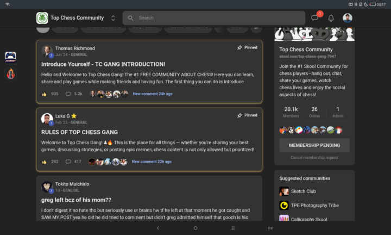Image resolution: width=391 pixels, height=235 pixels.
Task: Open the chat messages icon
Action: tap(314, 18)
